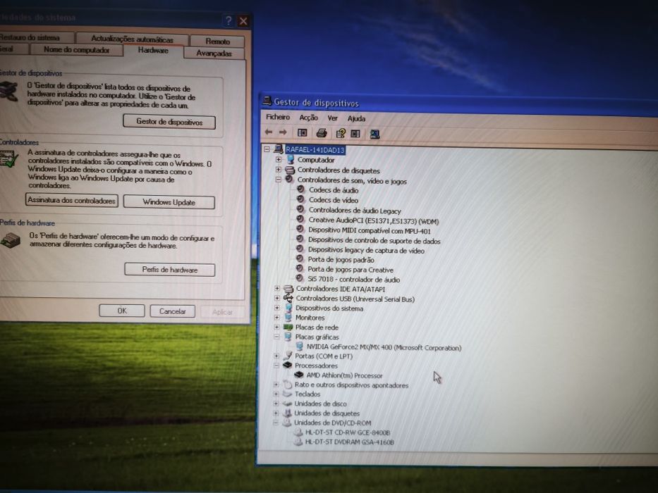Click the back arrow in Device Manager toolbar

269,132
